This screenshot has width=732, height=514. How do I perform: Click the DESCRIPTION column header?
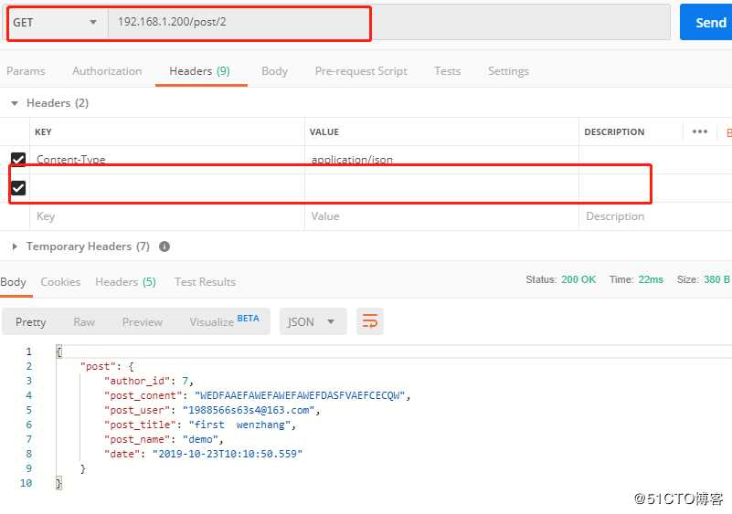click(x=614, y=132)
